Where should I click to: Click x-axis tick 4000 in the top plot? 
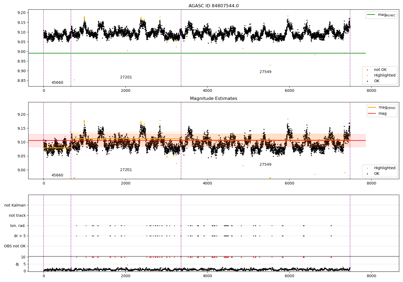click(x=207, y=91)
